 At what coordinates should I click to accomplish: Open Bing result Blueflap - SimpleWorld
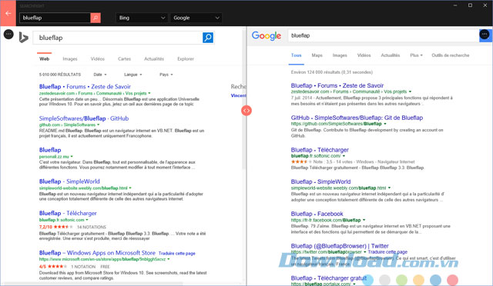coord(69,181)
